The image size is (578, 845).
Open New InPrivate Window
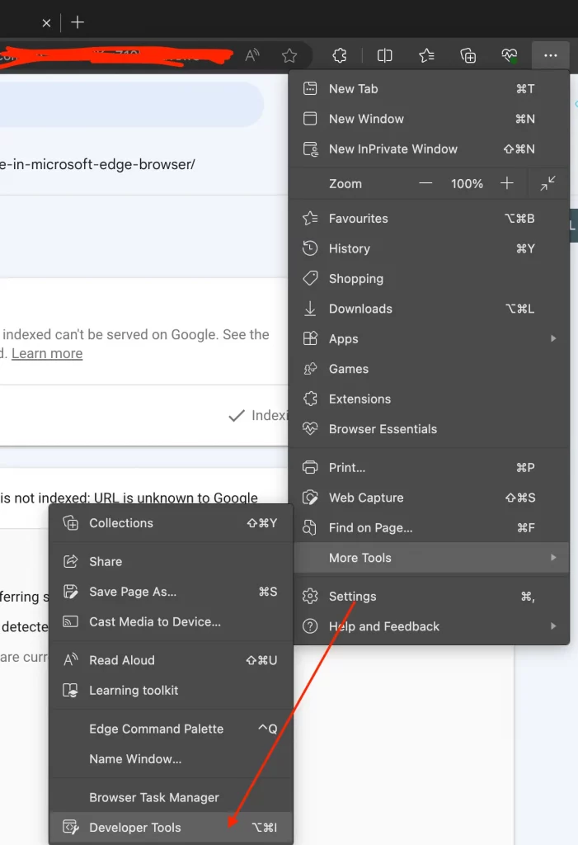point(429,149)
